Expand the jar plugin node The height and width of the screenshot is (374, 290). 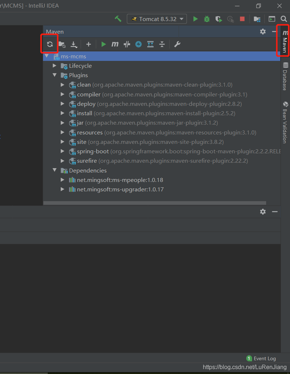point(62,123)
